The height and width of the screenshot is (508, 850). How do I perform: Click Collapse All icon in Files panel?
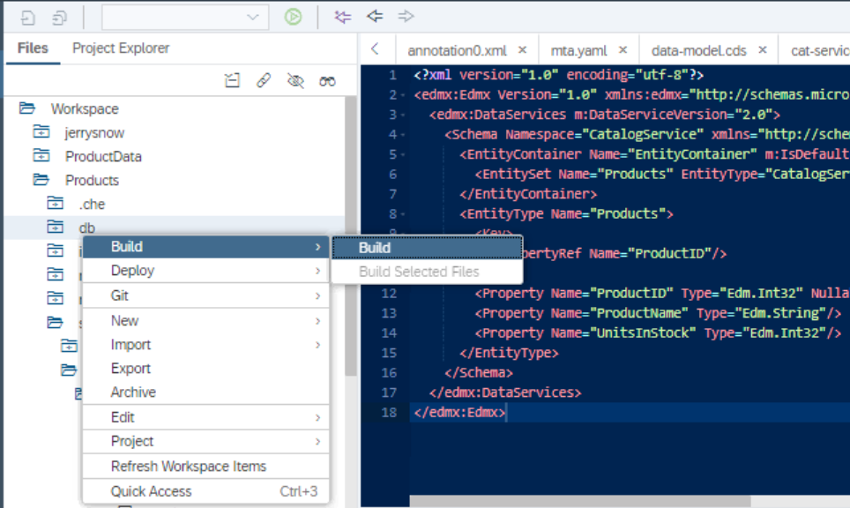tap(232, 81)
